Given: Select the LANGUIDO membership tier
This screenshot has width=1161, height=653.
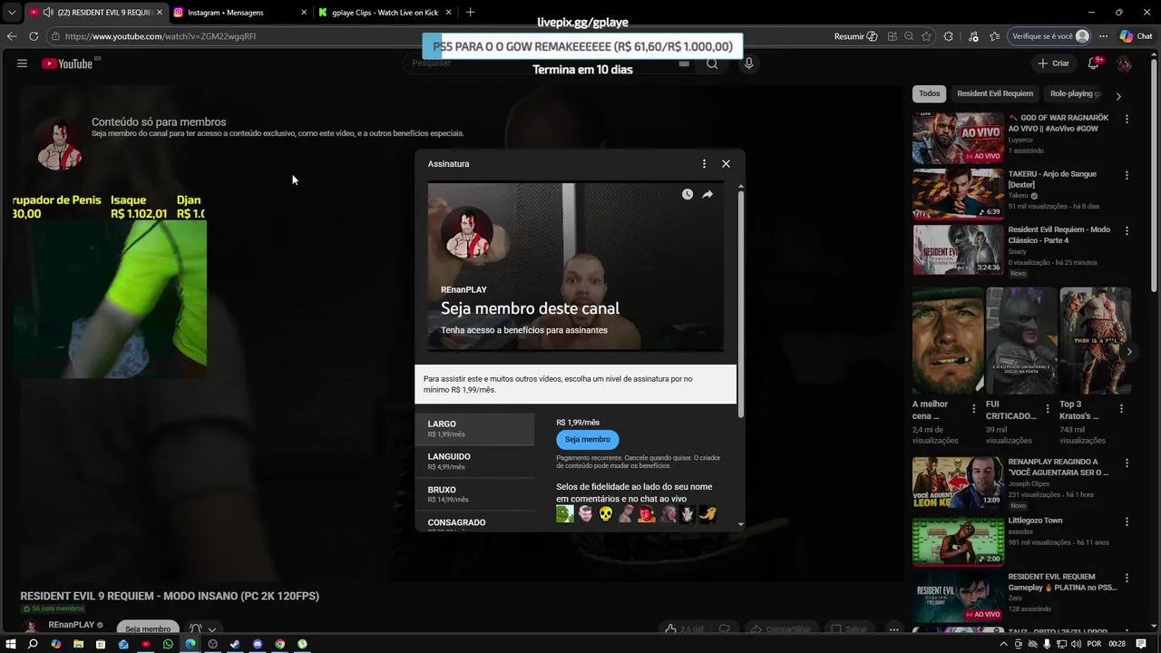Looking at the screenshot, I should tap(474, 462).
